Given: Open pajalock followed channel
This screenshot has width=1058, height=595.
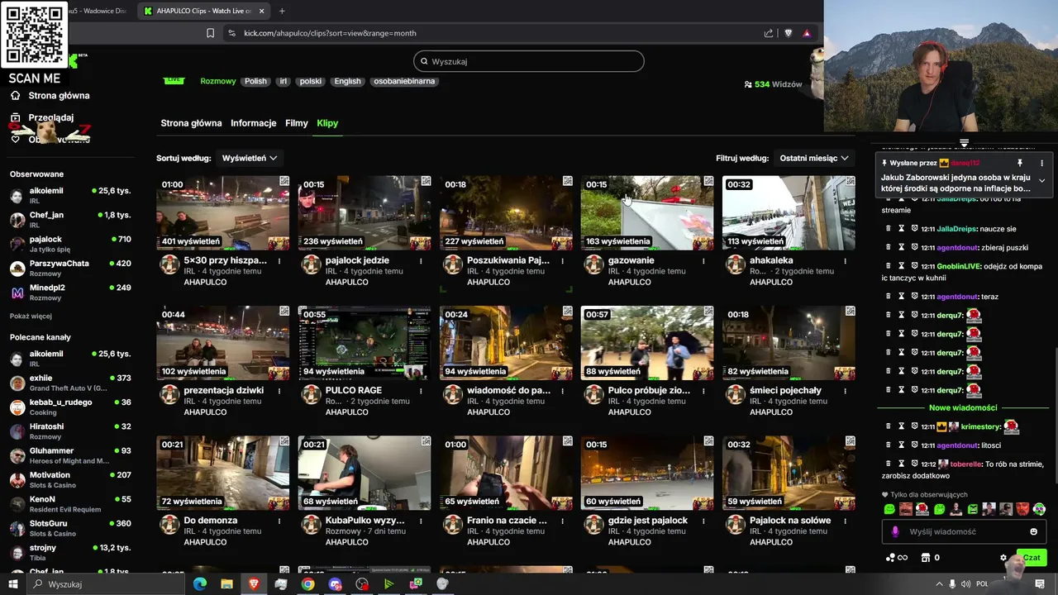Looking at the screenshot, I should [69, 244].
